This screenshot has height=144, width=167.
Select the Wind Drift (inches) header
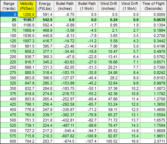coord(108,6)
